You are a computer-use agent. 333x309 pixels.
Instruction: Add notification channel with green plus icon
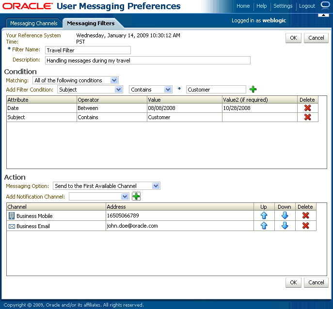pyautogui.click(x=136, y=196)
